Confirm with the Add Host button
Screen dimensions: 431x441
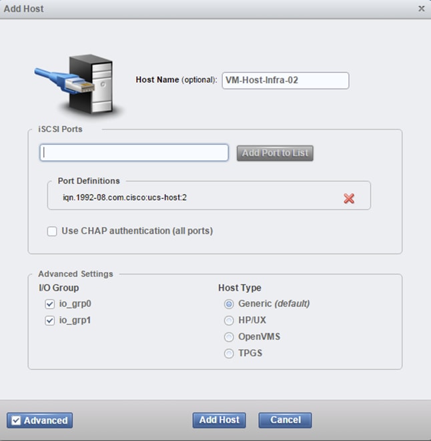tap(219, 420)
